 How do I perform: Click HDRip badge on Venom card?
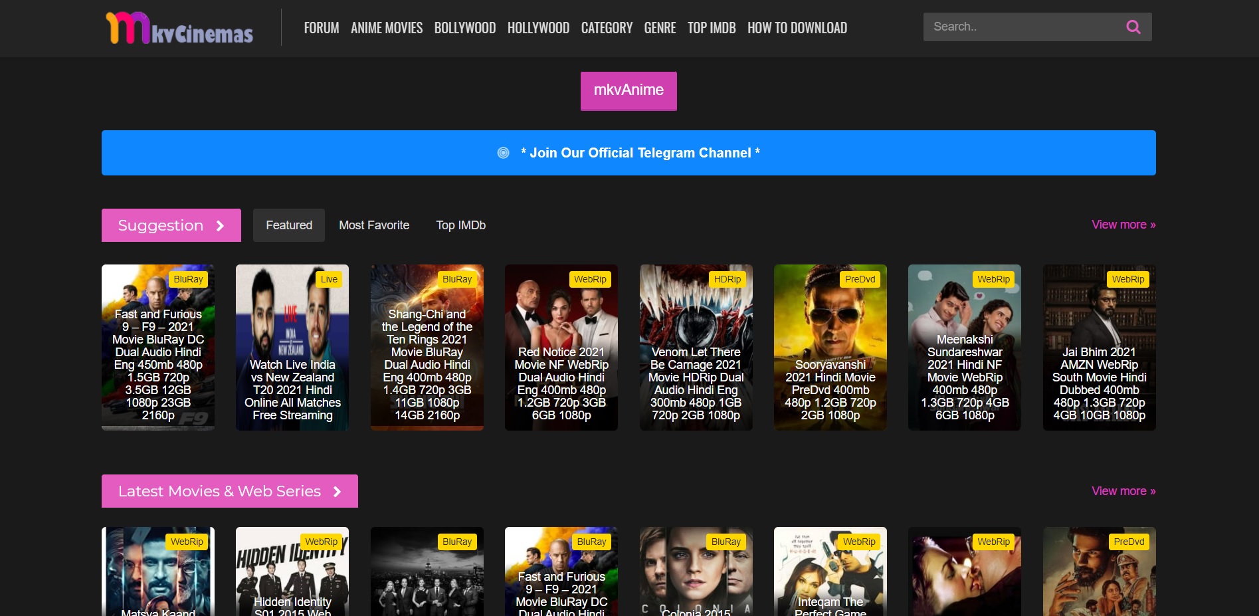[727, 279]
